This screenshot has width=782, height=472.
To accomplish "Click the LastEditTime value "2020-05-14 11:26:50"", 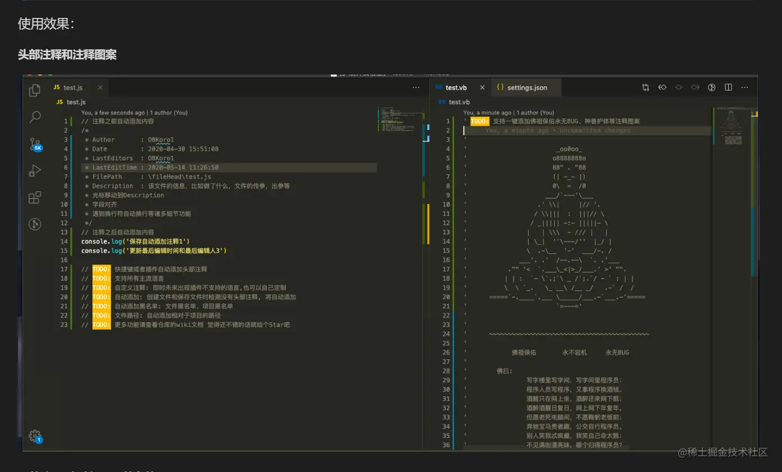I will pyautogui.click(x=183, y=167).
